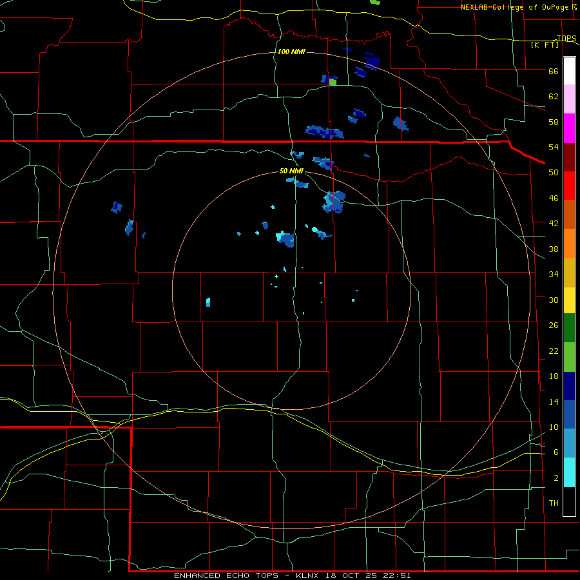The width and height of the screenshot is (580, 580).
Task: Select the scale label "46"
Action: 554,198
